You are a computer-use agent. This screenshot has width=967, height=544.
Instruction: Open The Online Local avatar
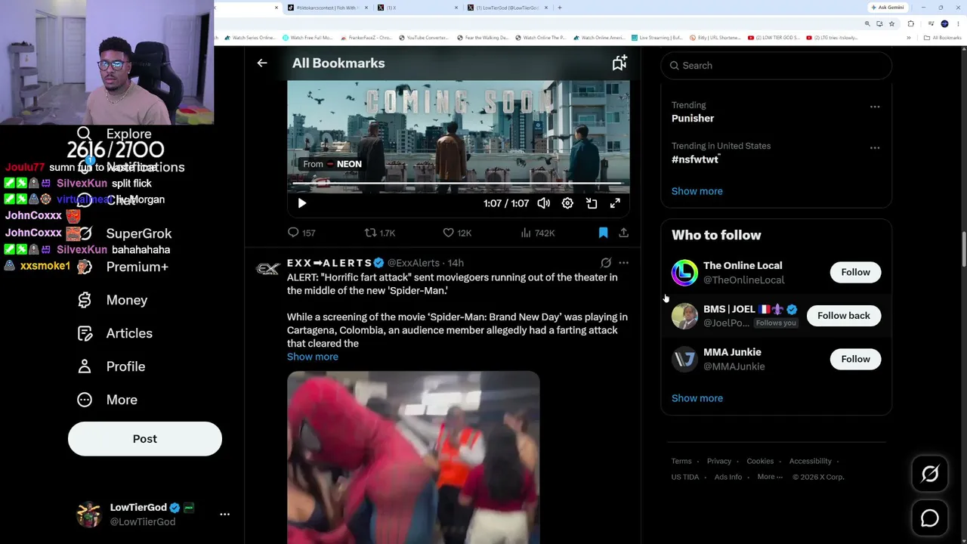point(684,273)
